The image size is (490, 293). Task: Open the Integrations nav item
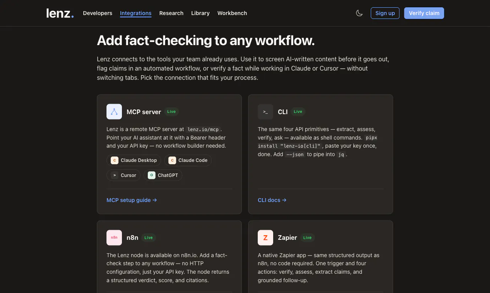pyautogui.click(x=136, y=13)
